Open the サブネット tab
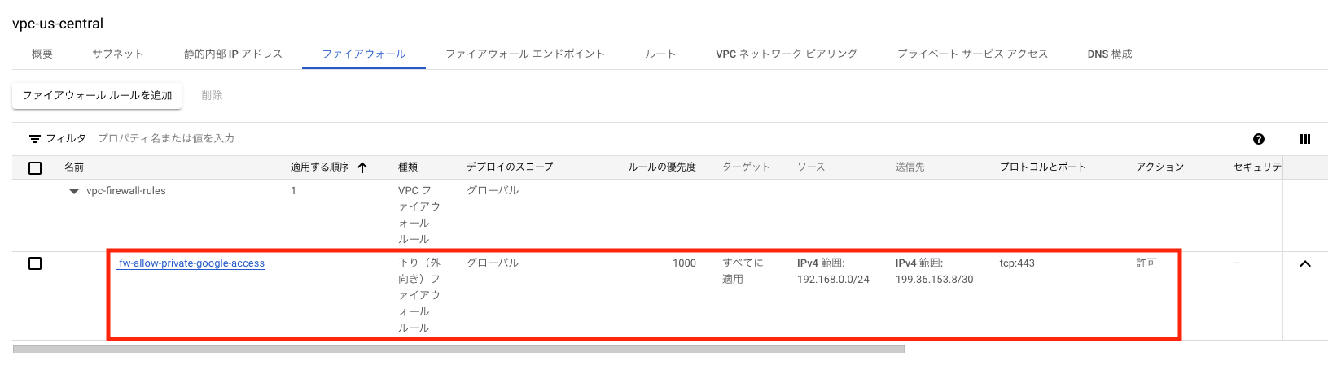 click(118, 54)
